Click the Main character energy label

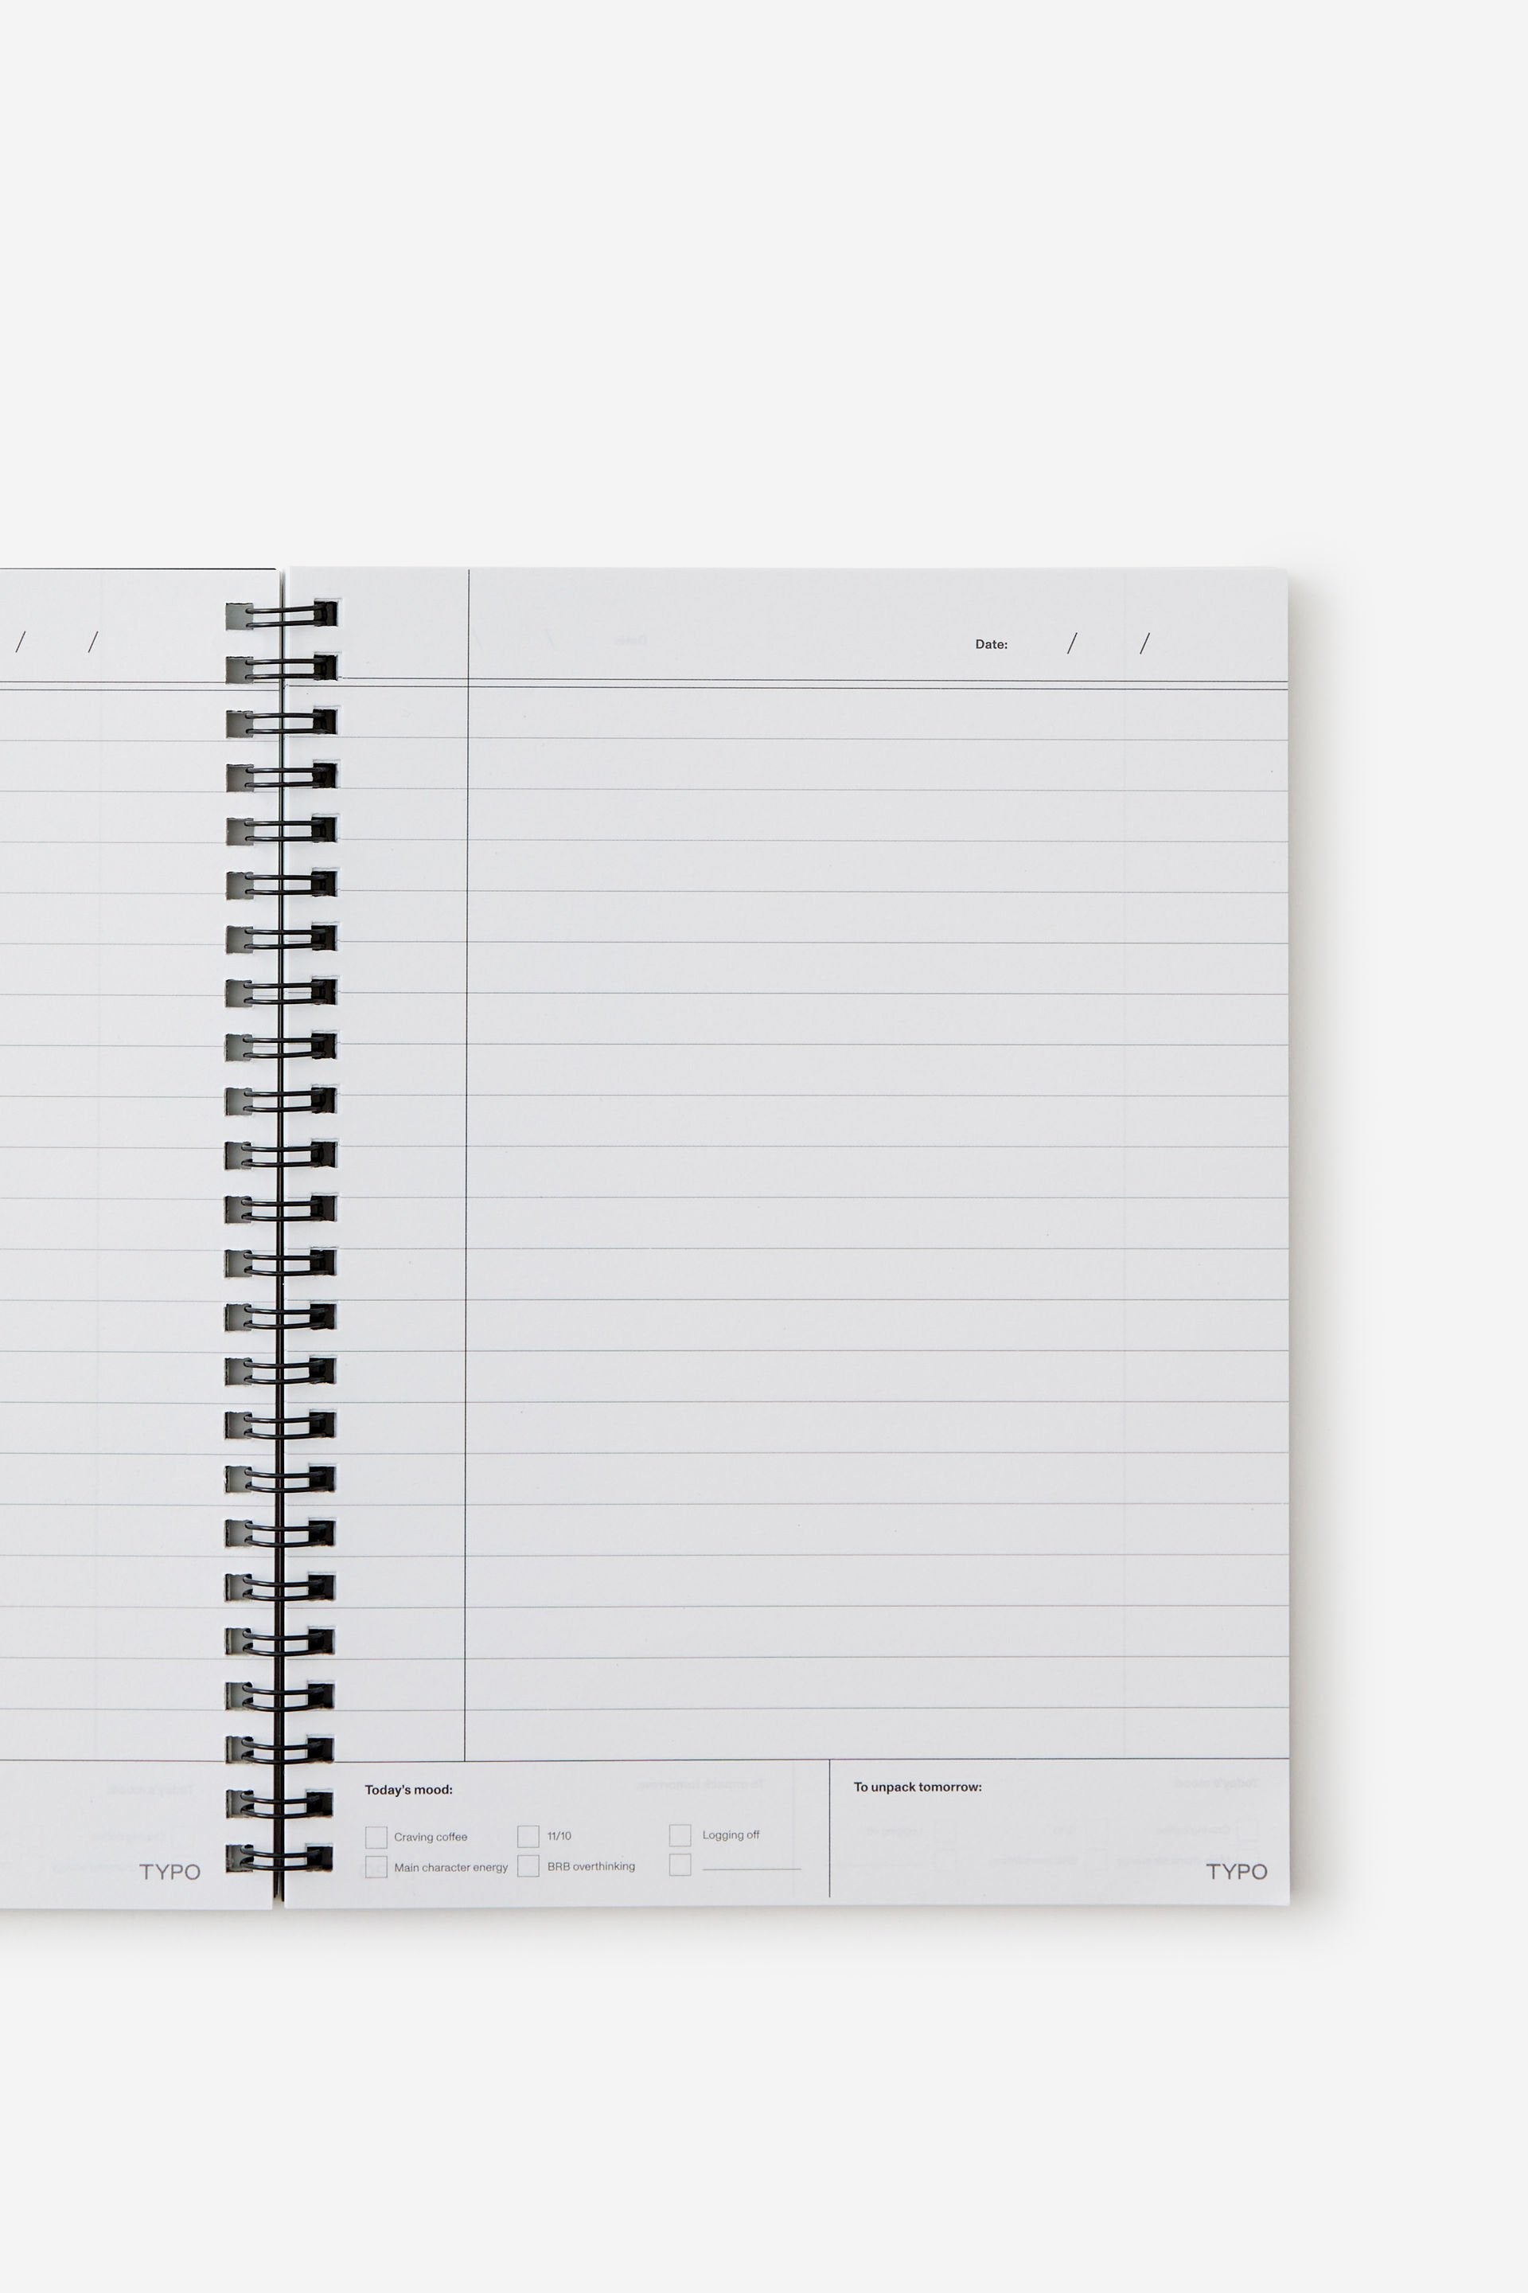451,1867
